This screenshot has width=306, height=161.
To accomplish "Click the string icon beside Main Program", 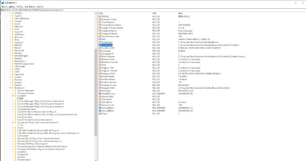I will coord(100,57).
